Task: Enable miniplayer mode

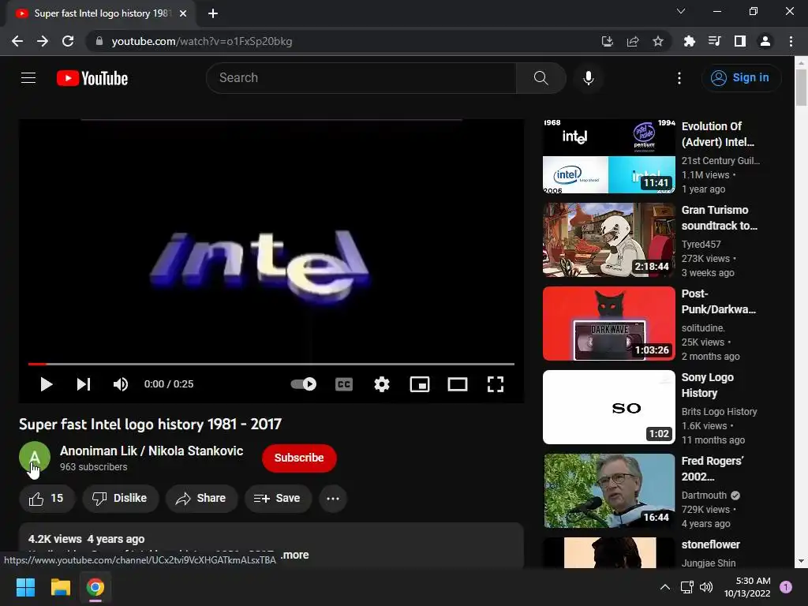Action: tap(420, 384)
